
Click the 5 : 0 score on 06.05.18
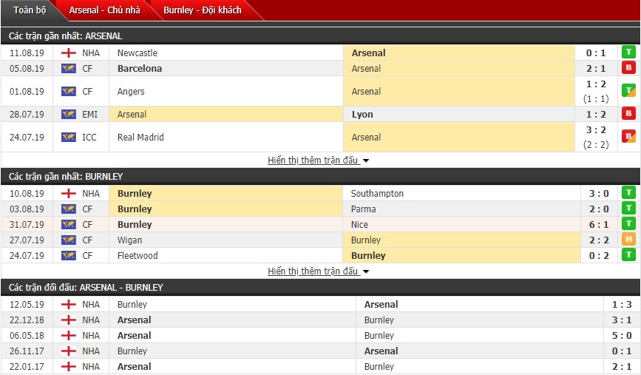(622, 336)
